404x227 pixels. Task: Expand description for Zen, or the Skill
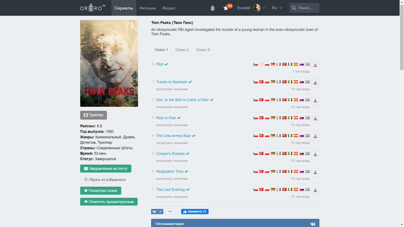tap(172, 107)
